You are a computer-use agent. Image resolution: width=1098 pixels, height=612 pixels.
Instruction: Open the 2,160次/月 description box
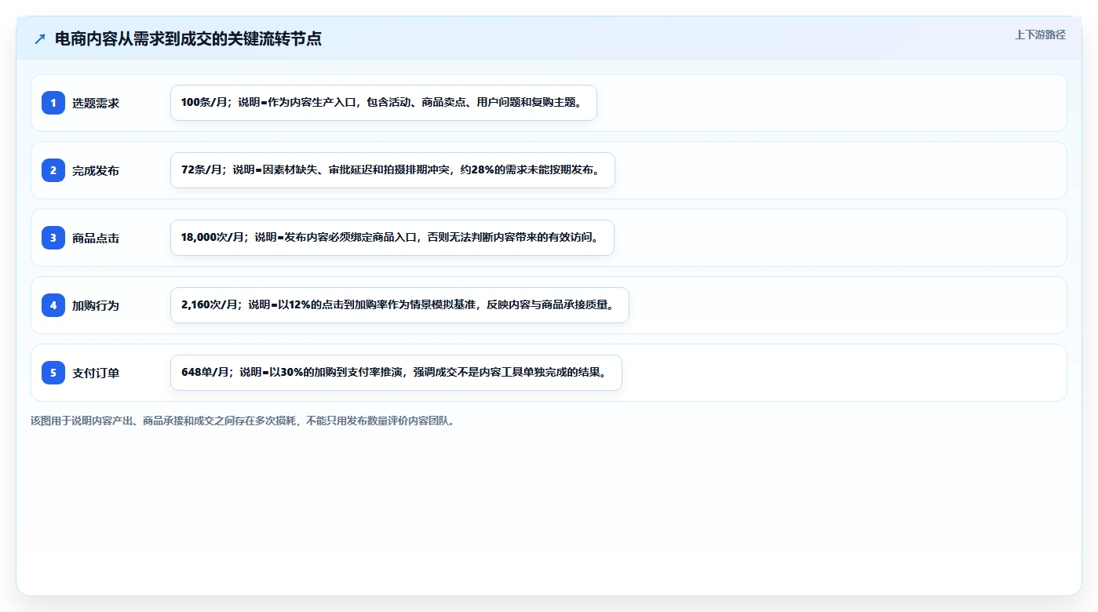[x=399, y=305]
